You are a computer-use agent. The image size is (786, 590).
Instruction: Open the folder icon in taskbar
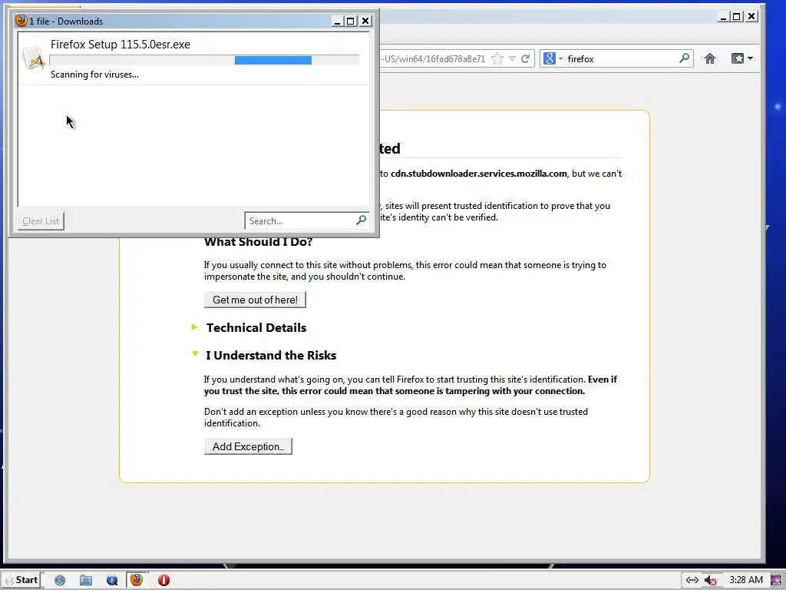(86, 580)
